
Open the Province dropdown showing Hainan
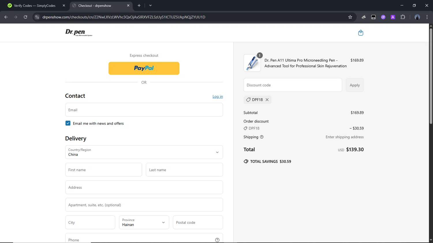point(144,222)
